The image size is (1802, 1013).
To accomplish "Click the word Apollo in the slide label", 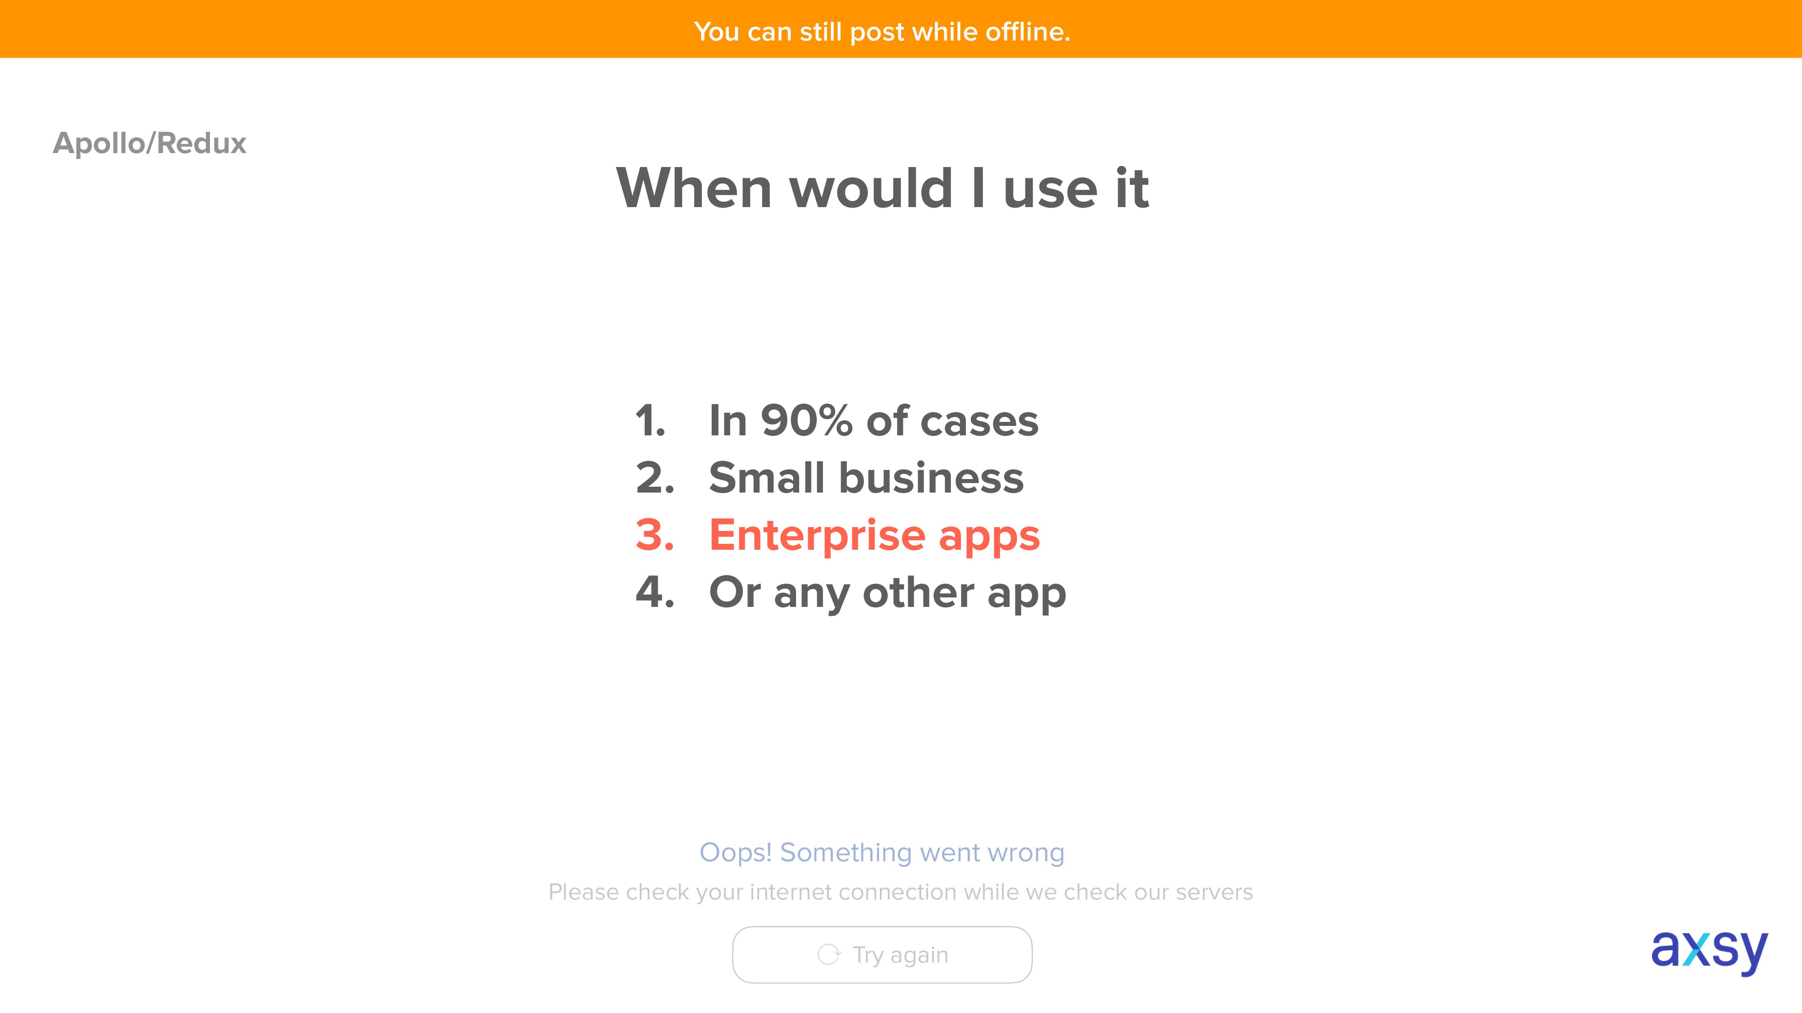I will (99, 144).
